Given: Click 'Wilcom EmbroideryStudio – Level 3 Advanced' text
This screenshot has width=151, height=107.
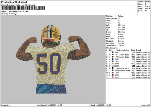Looking at the screenshot, I should (18, 5).
